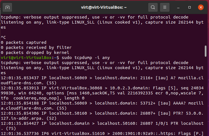Click the '127.in-addr.arpa. (52)' text
The width and height of the screenshot is (209, 136).
(x=29, y=118)
